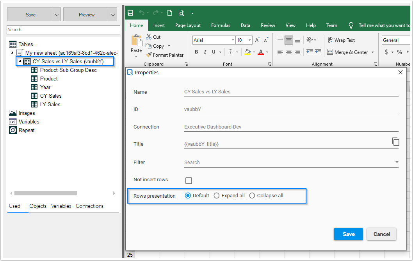The width and height of the screenshot is (413, 261).
Task: Open the Images section icon
Action: pos(12,113)
